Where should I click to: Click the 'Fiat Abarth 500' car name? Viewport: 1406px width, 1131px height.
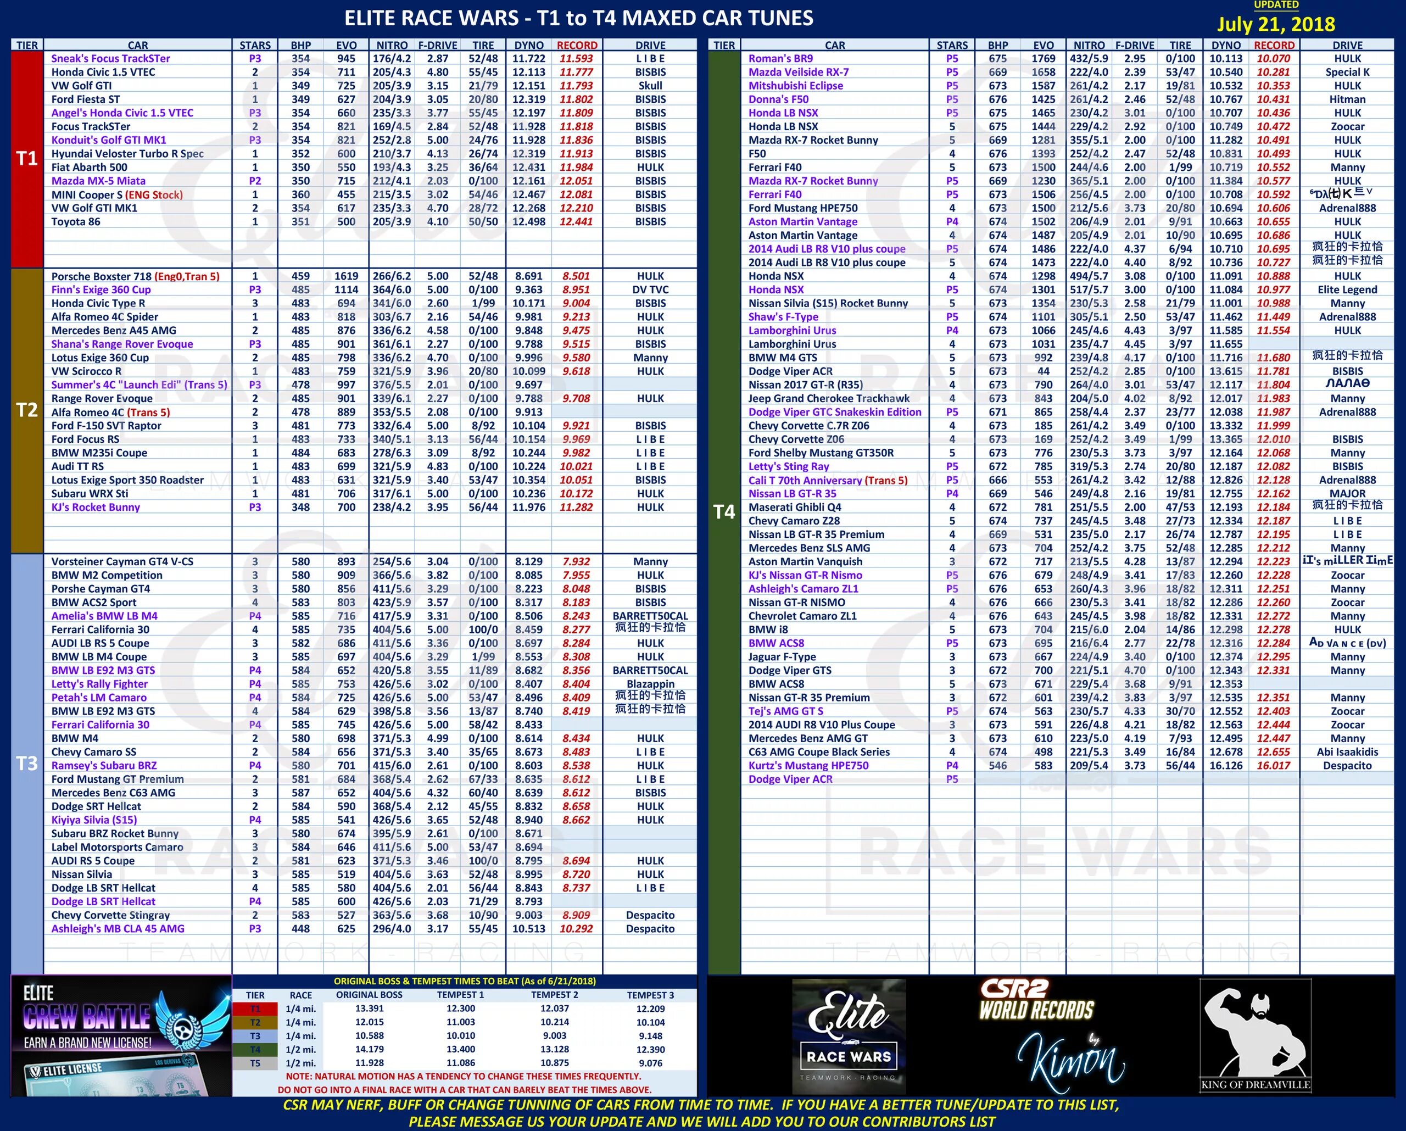(90, 167)
